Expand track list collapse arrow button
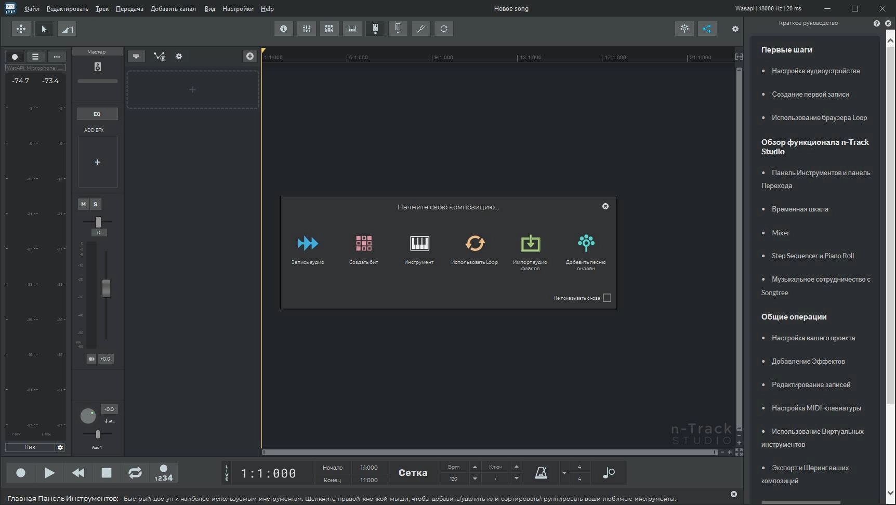Image resolution: width=896 pixels, height=505 pixels. coord(136,56)
